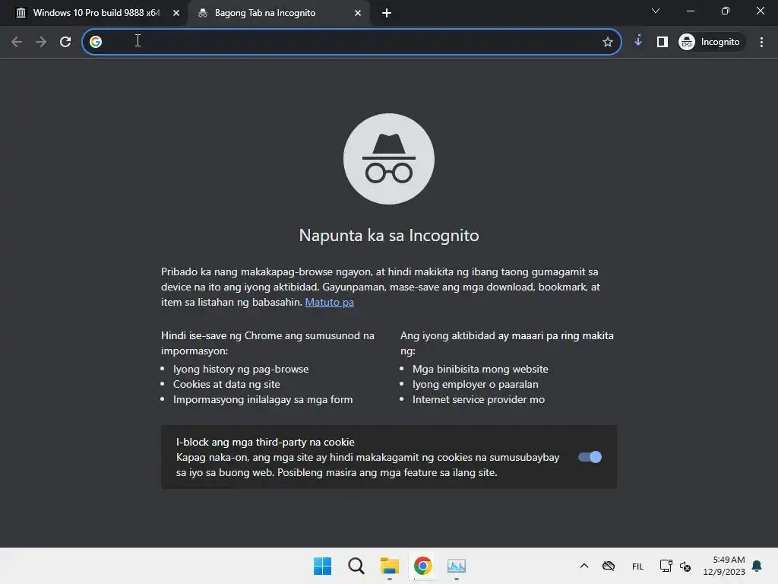Expand hidden system tray icons
This screenshot has height=584, width=778.
point(584,566)
